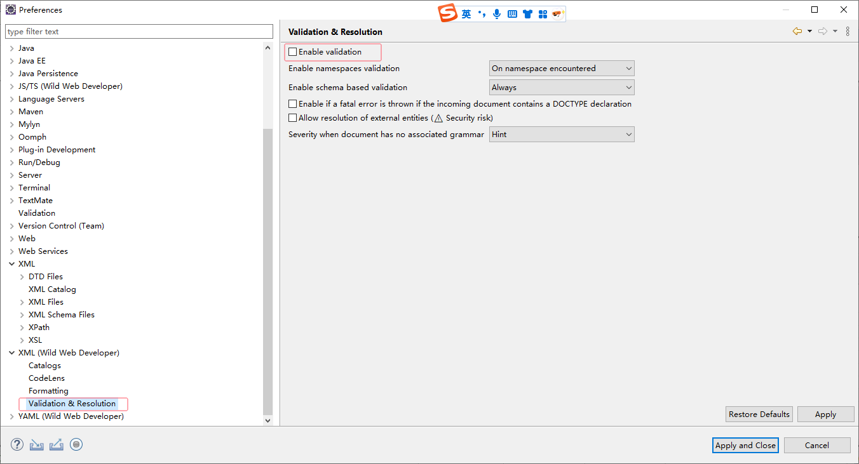This screenshot has height=464, width=859.
Task: Click the type filter text field
Action: tap(139, 32)
